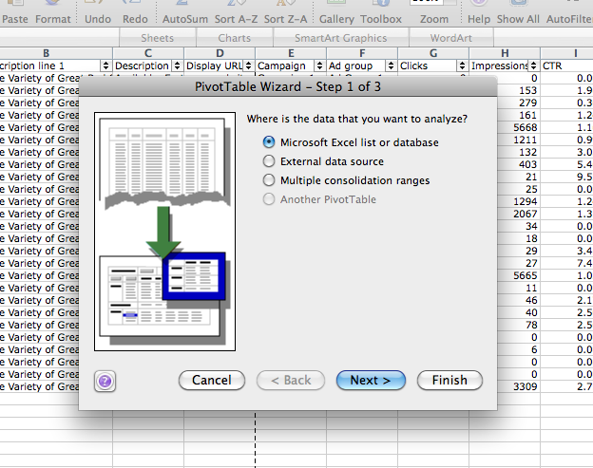
Task: Click Undo in the toolbar
Action: (x=98, y=12)
